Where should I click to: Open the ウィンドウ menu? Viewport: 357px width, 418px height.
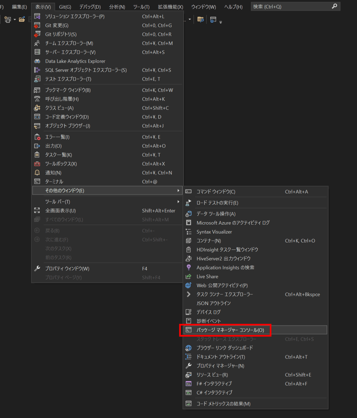tap(204, 7)
